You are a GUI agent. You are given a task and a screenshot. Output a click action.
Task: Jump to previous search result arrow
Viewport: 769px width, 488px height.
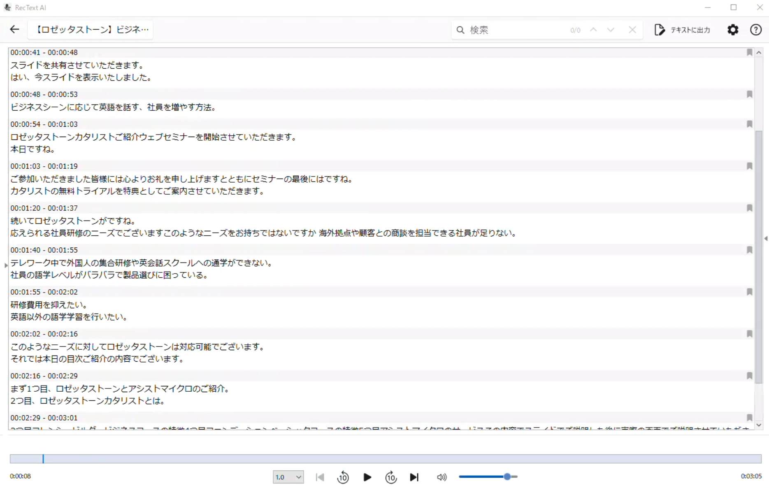click(593, 30)
